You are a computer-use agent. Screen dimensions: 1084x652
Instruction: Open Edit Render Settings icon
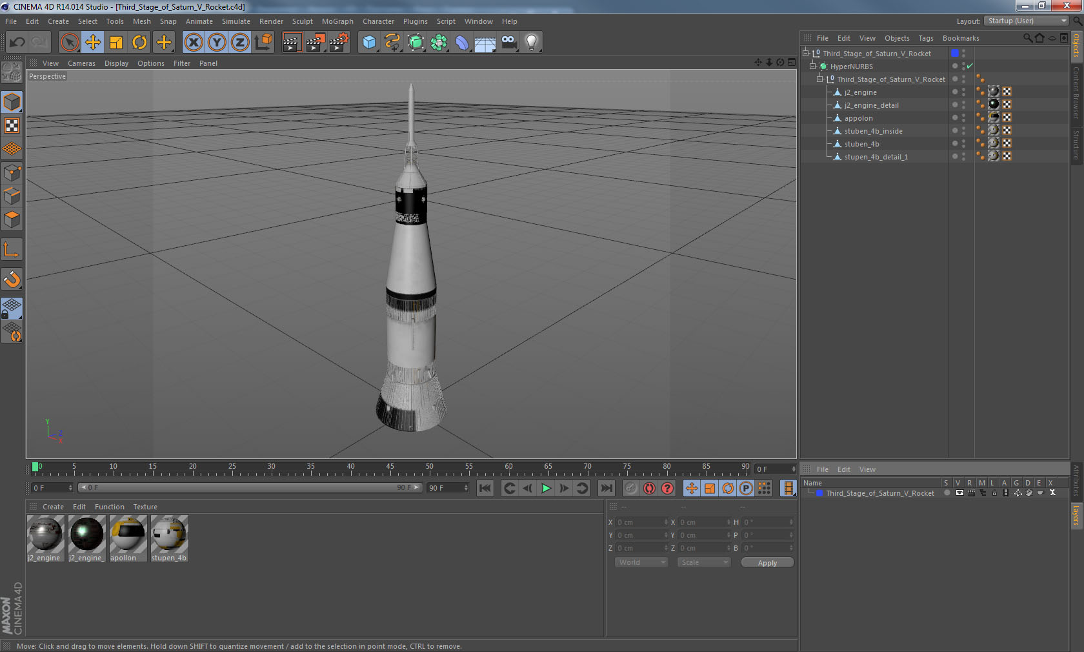click(339, 43)
